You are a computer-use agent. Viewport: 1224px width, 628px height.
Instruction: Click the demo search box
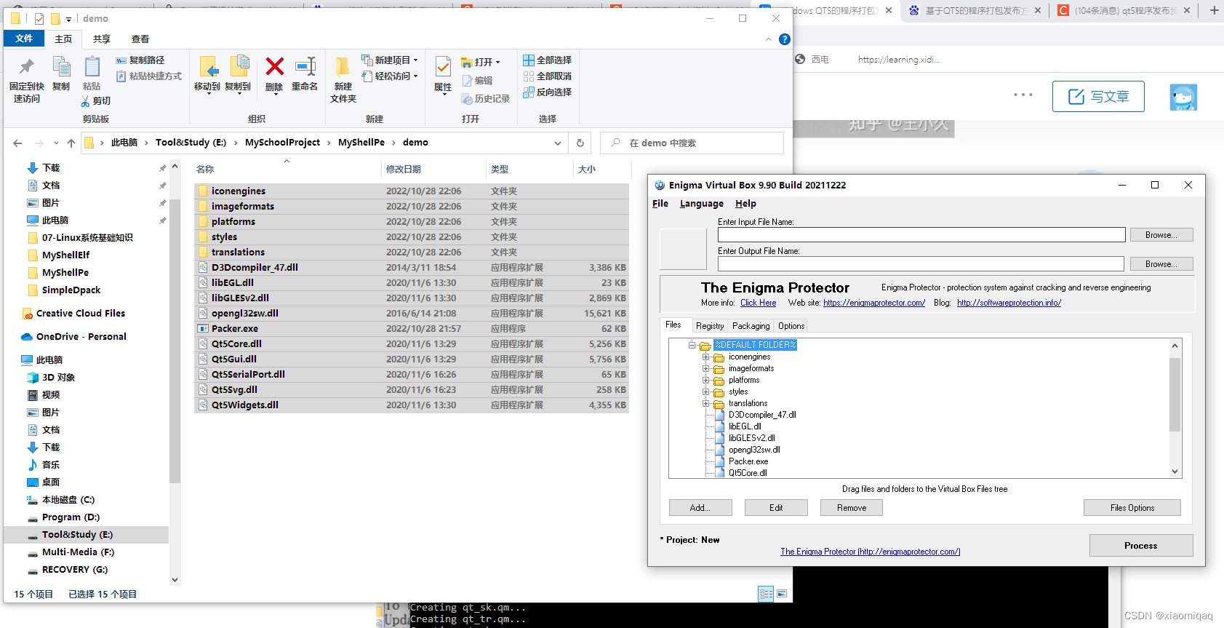(692, 143)
